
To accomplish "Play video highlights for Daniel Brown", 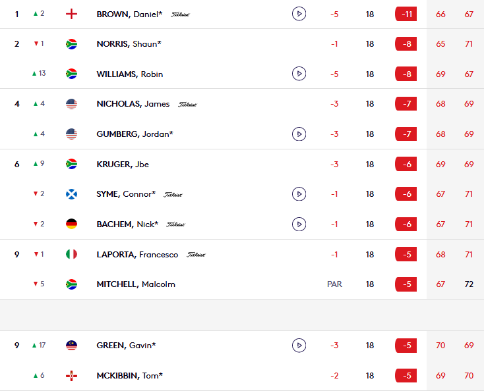I will pos(299,14).
